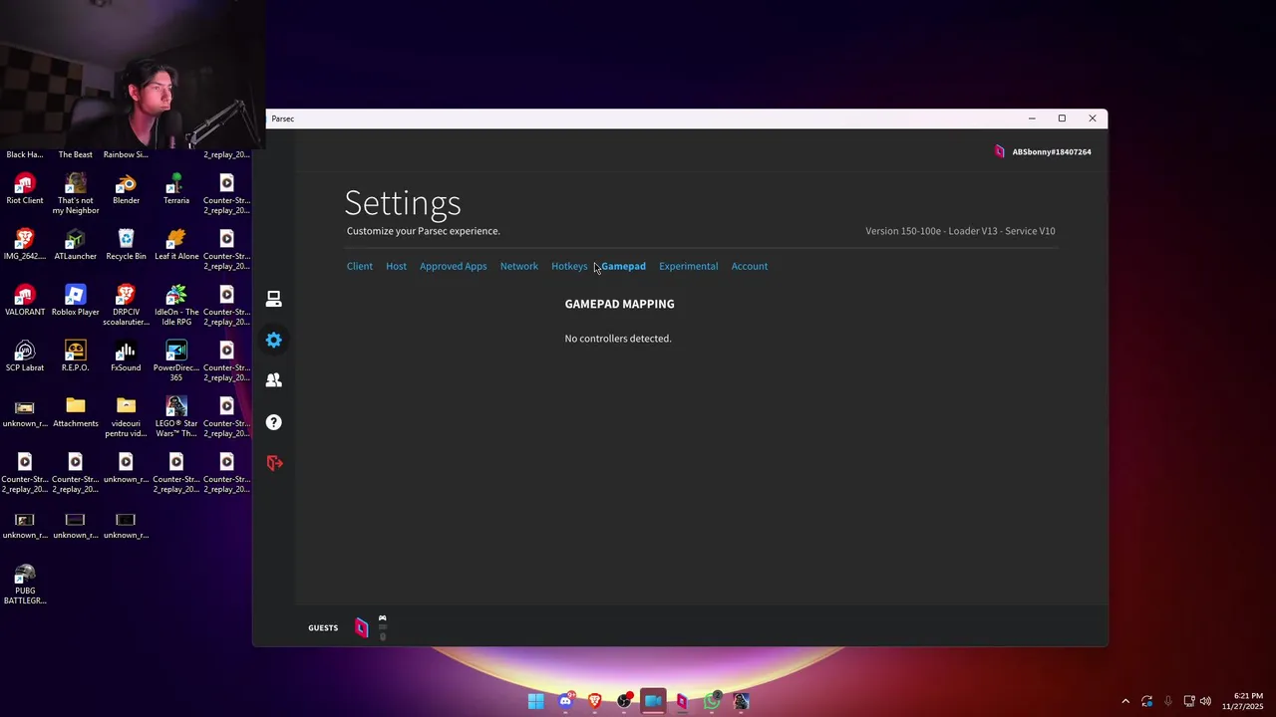Click the Parsec logo beside username
Screen dimensions: 1276x717
(x=1000, y=151)
